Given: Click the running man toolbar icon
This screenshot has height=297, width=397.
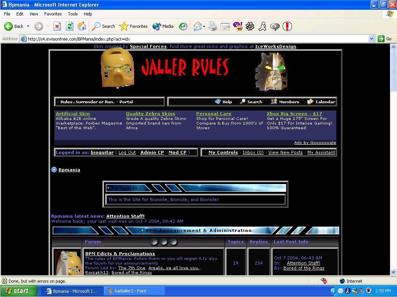Looking at the screenshot, I should click(x=262, y=26).
